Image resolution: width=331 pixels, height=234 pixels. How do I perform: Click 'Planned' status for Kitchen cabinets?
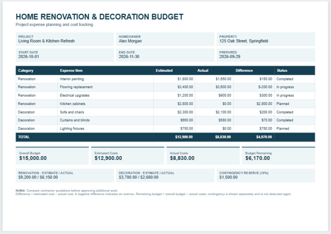pyautogui.click(x=283, y=104)
